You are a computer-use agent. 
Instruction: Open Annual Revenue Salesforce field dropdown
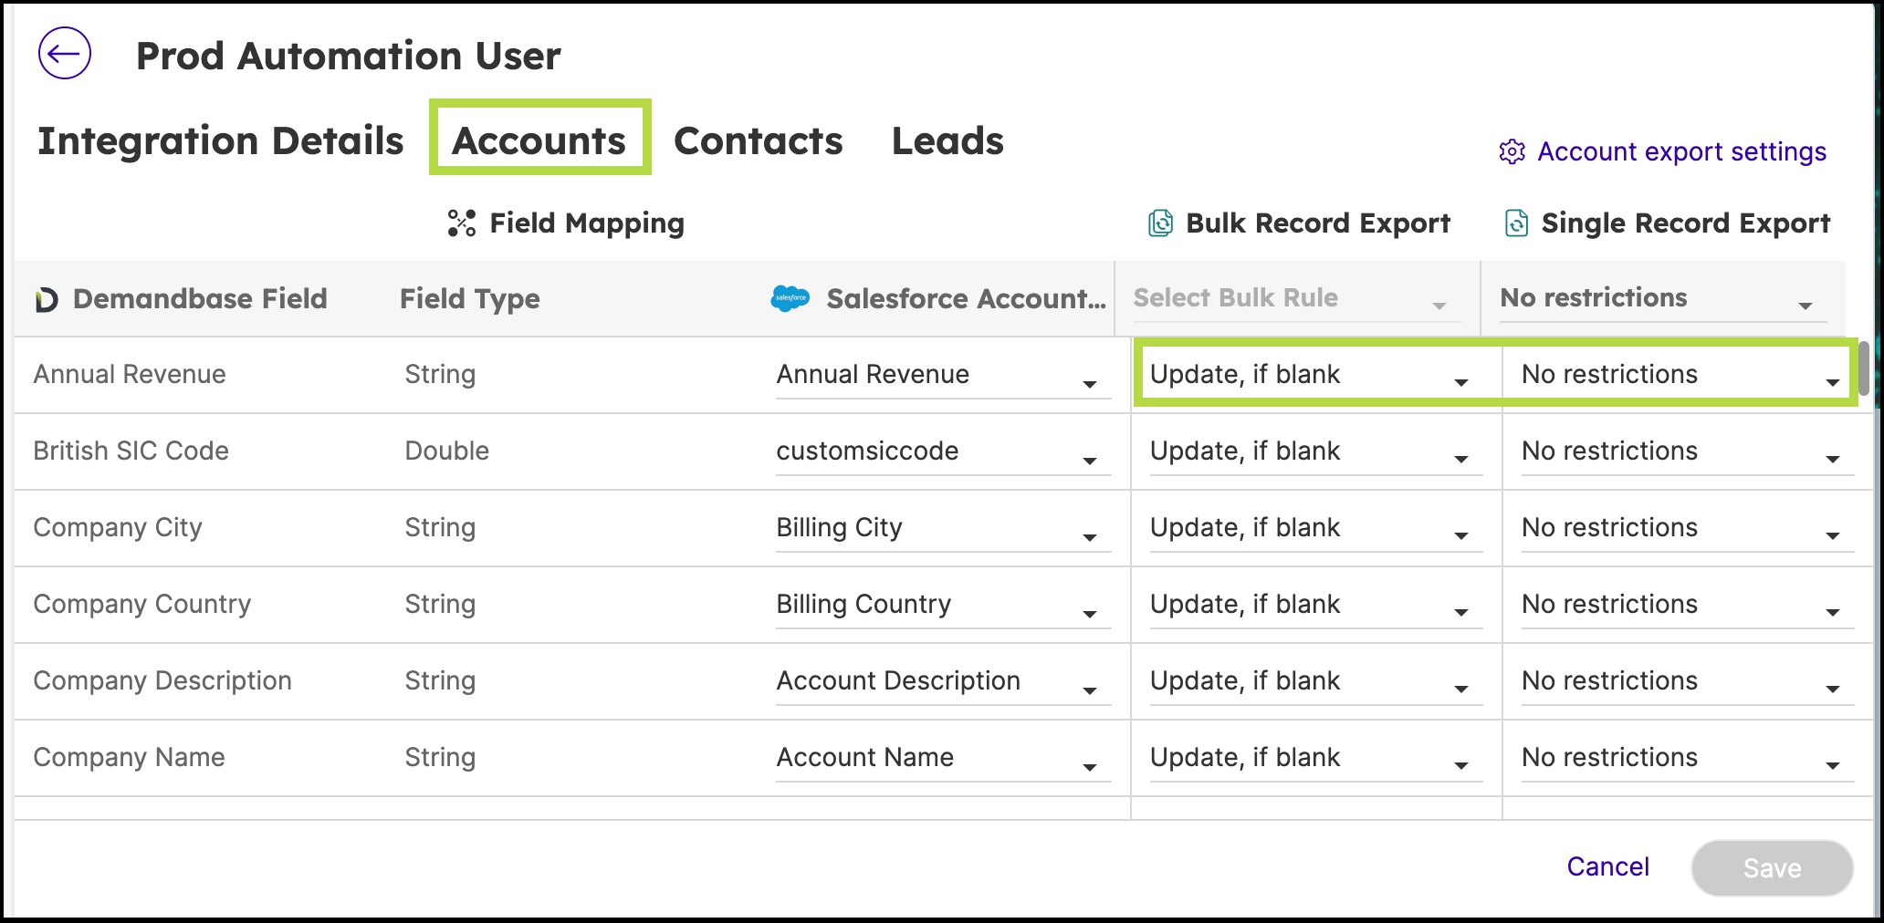pyautogui.click(x=943, y=375)
